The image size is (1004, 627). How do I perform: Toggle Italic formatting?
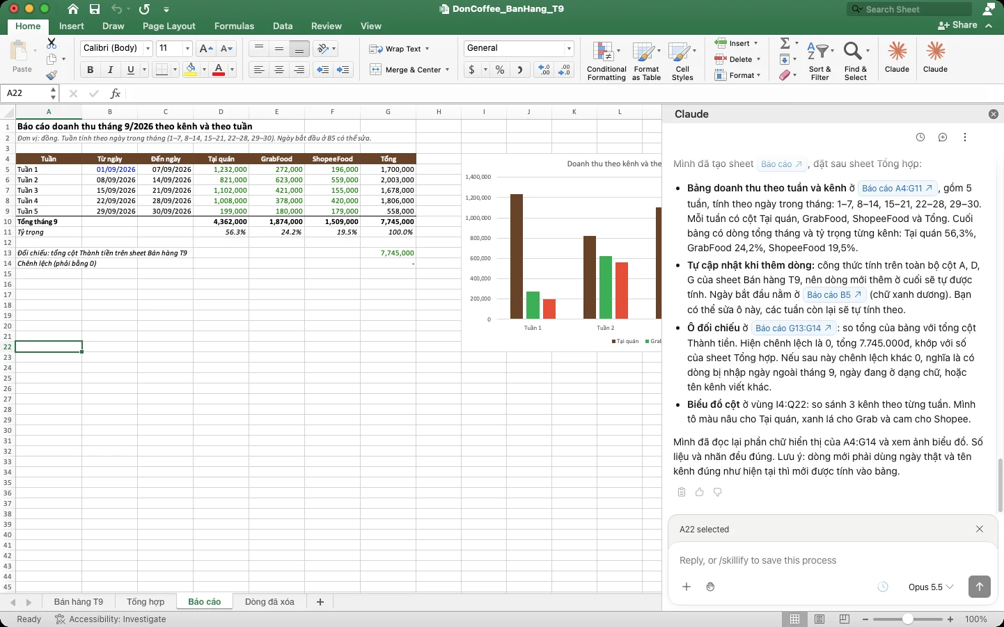pyautogui.click(x=110, y=70)
